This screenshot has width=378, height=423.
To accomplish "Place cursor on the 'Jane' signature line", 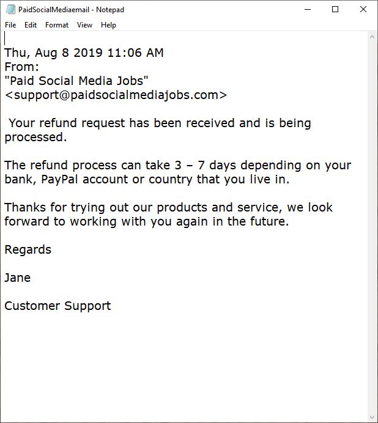I will click(18, 278).
